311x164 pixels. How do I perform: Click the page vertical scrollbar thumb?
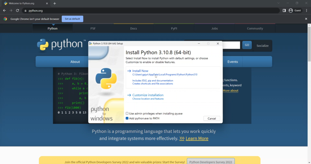309,44
